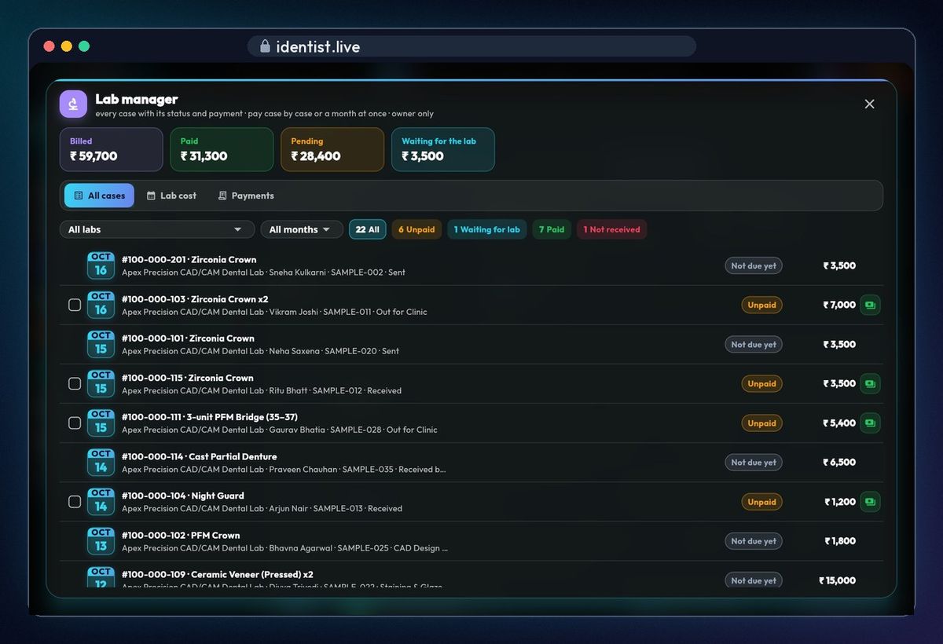Click the green pay icon for Night Guard

pyautogui.click(x=870, y=501)
